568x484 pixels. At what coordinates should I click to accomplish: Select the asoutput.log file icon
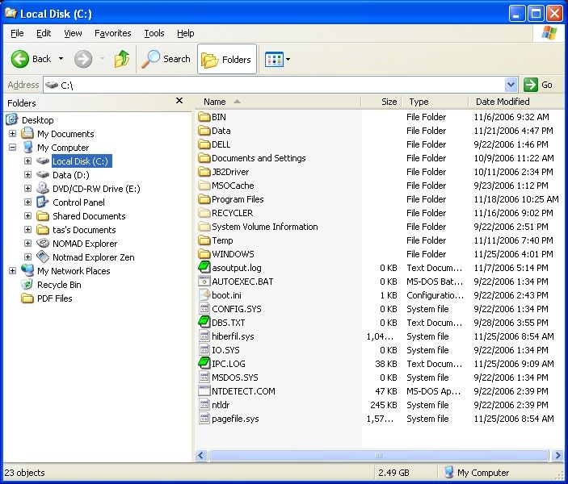tap(204, 267)
